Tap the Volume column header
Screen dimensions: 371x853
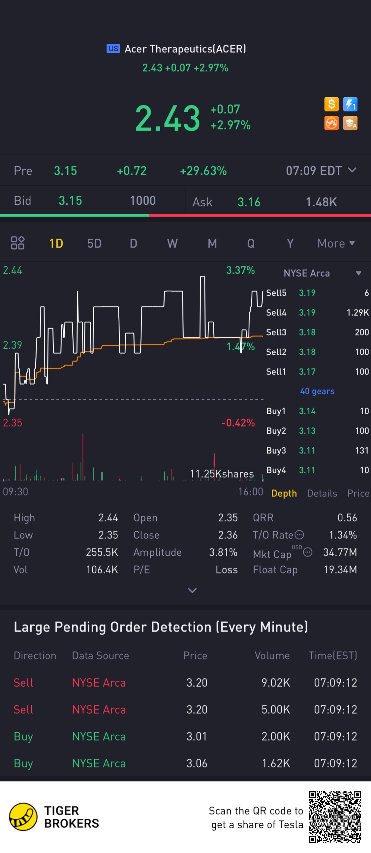pyautogui.click(x=272, y=655)
